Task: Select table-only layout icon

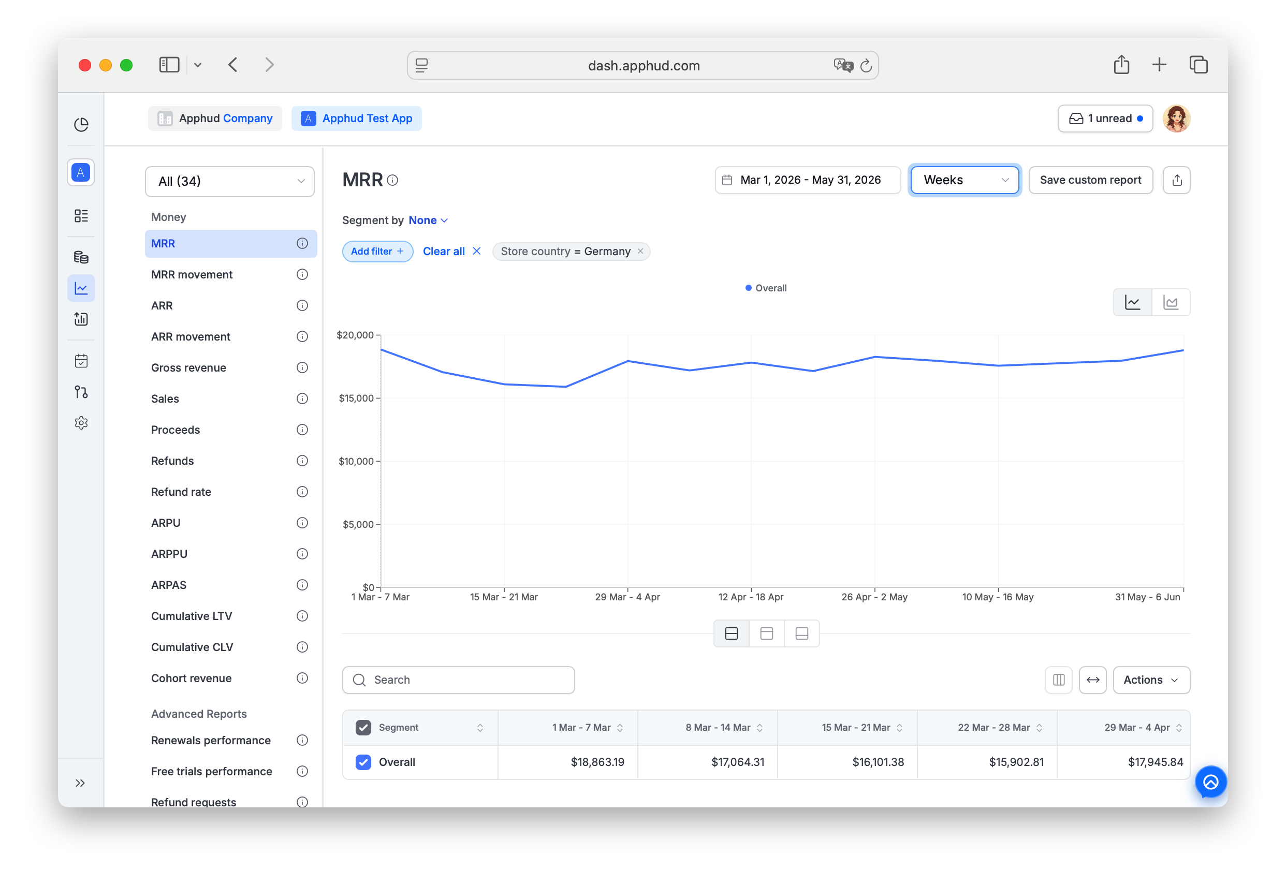Action: point(802,634)
